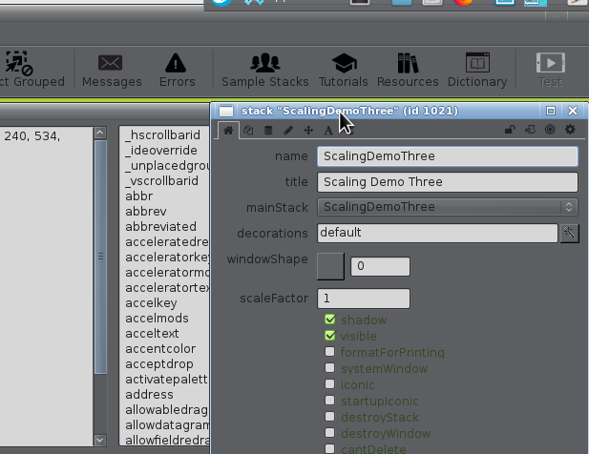
Task: Toggle the visible checkbox off
Action: click(330, 336)
